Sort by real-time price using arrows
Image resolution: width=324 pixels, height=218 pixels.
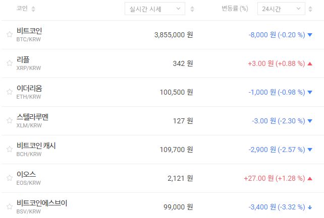point(192,9)
